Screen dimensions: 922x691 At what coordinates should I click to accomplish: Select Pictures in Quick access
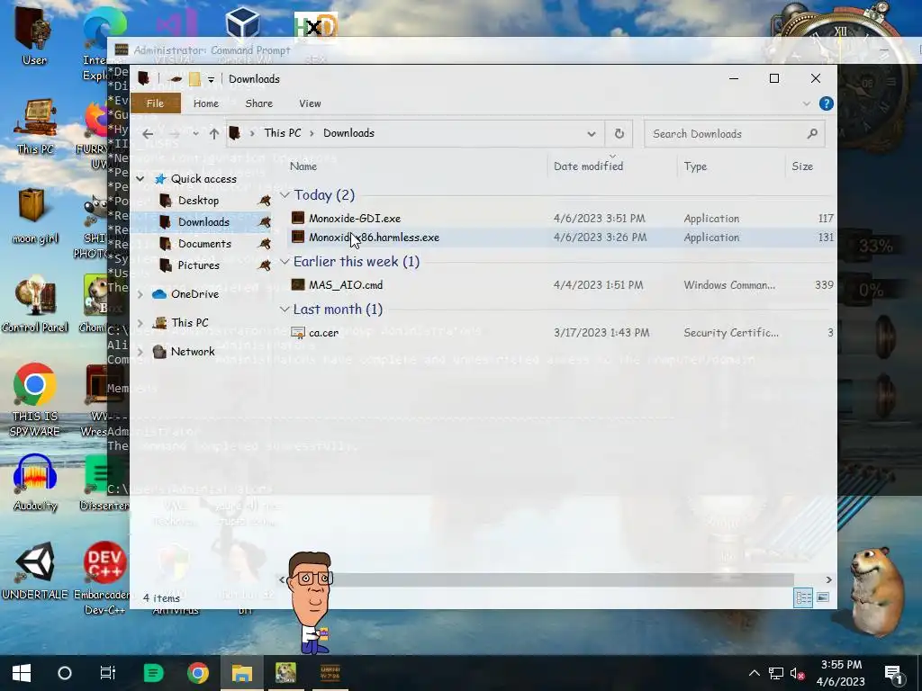[198, 265]
